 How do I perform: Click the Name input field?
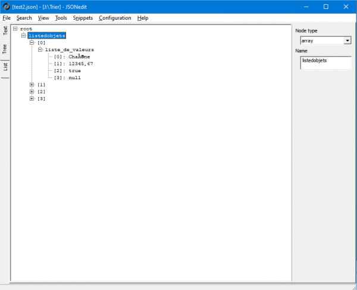(x=325, y=63)
